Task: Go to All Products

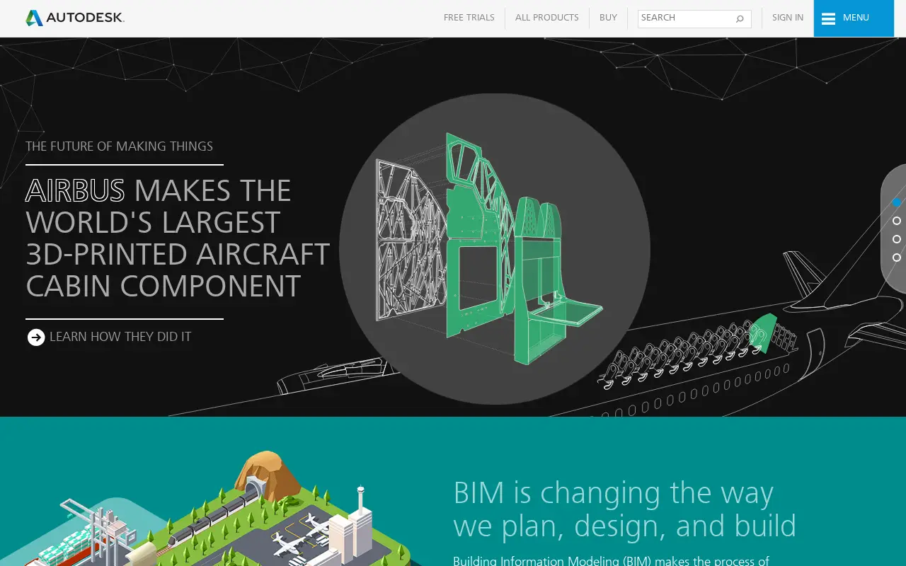Action: (547, 18)
